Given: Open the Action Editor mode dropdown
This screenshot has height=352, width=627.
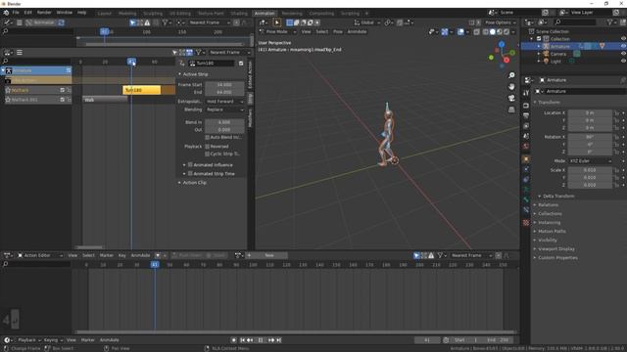Looking at the screenshot, I should coord(40,255).
